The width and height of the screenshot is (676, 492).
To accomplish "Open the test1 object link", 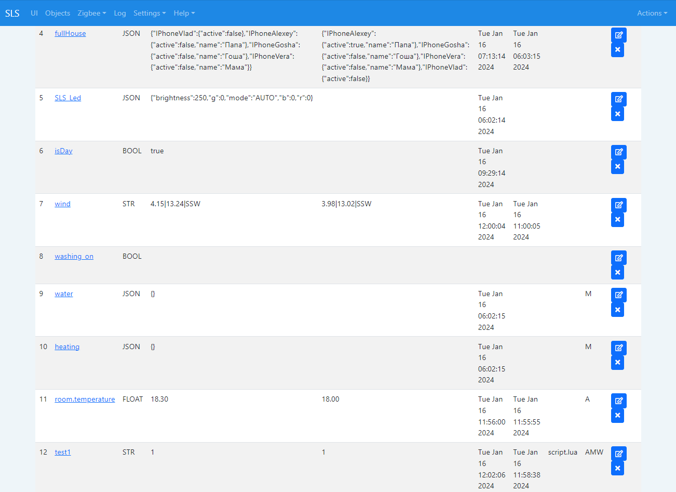I will [x=62, y=452].
